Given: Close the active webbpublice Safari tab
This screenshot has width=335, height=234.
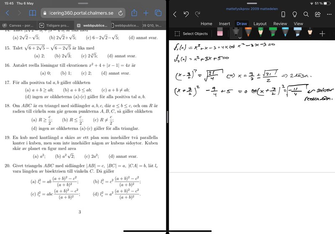Looking at the screenshot, I should (79, 25).
